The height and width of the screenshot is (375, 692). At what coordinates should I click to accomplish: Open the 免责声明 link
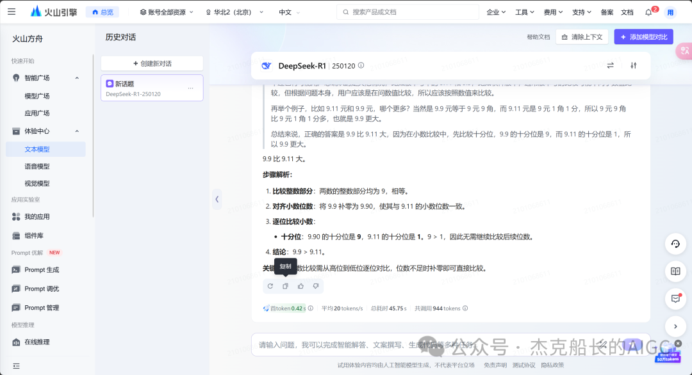[495, 365]
